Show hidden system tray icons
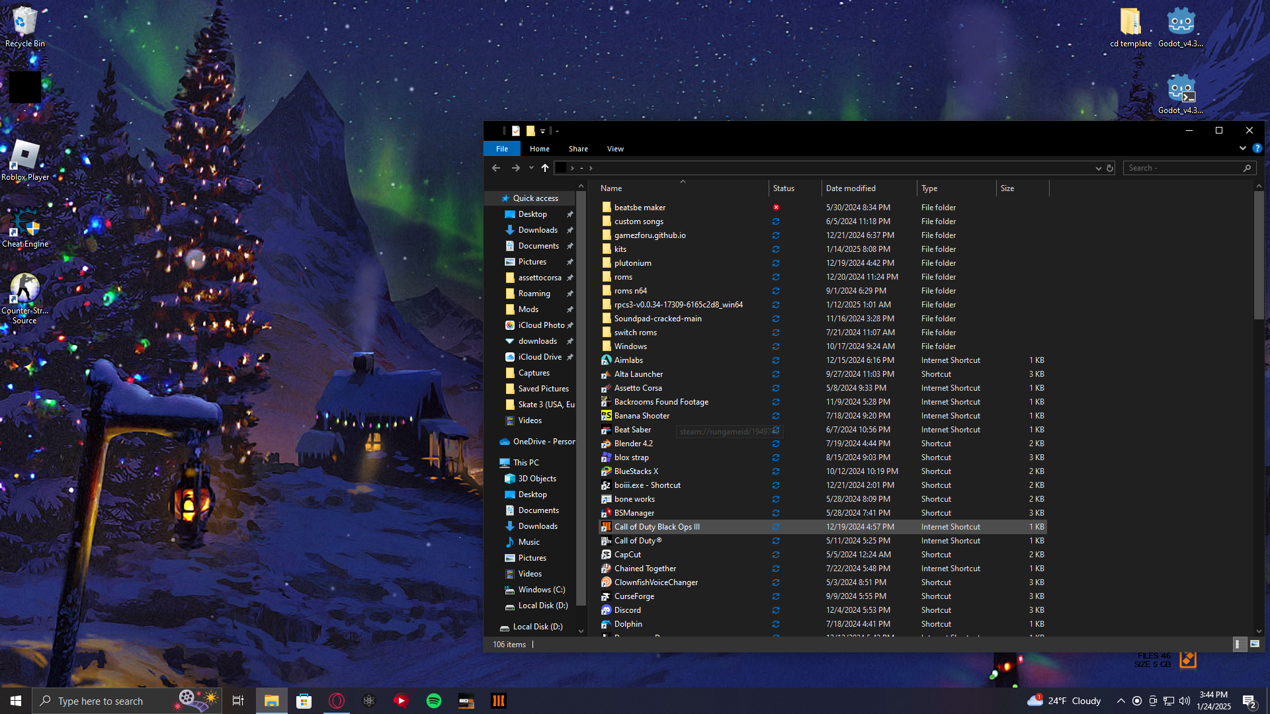This screenshot has height=714, width=1270. pos(1121,701)
